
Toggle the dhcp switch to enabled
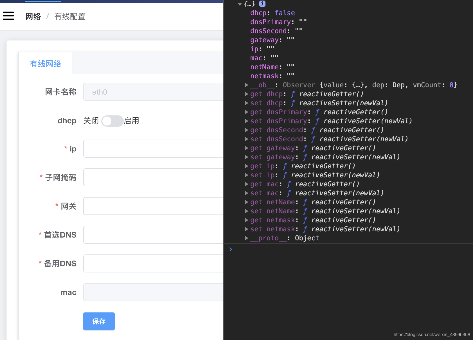112,121
